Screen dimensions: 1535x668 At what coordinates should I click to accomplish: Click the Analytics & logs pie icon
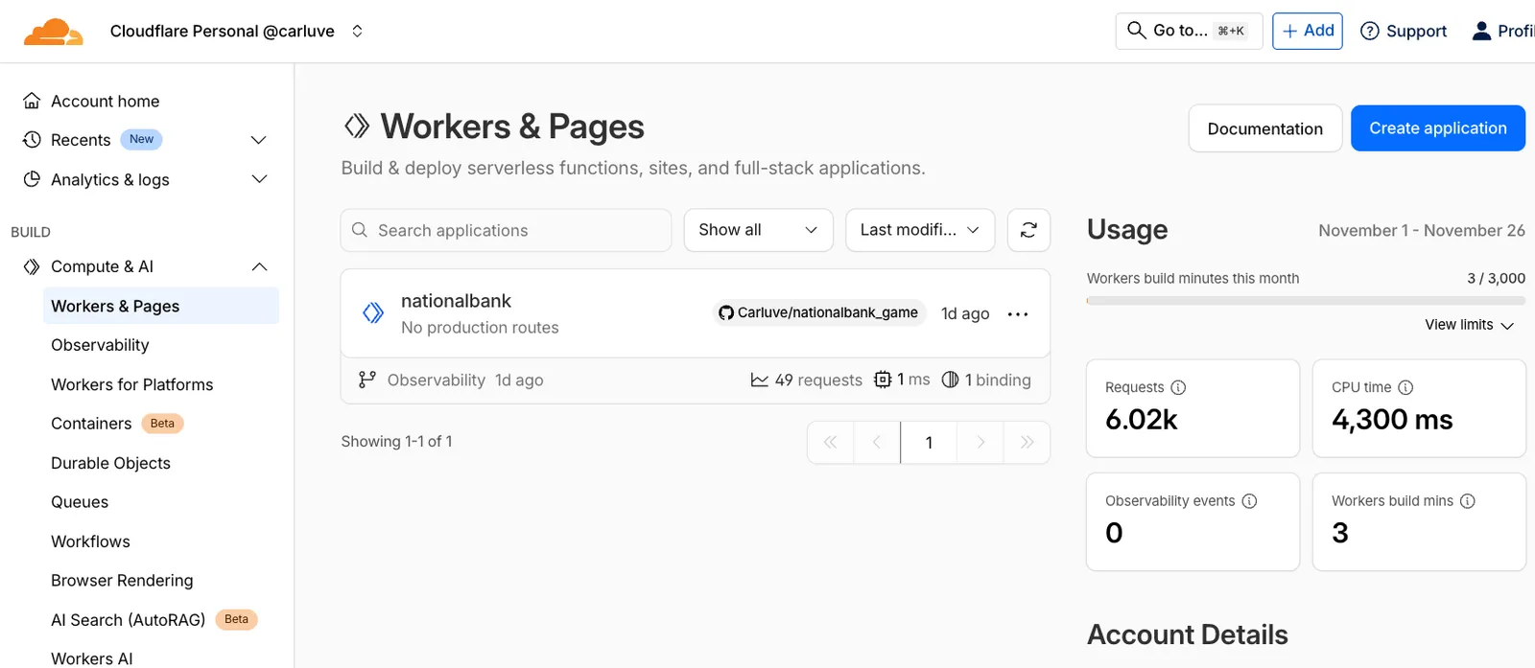(32, 179)
